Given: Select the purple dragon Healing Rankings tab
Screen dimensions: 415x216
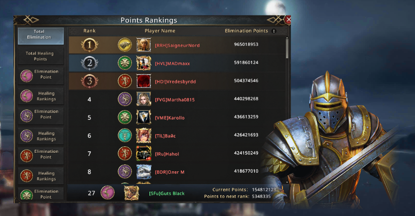Looking at the screenshot, I should (41, 136).
